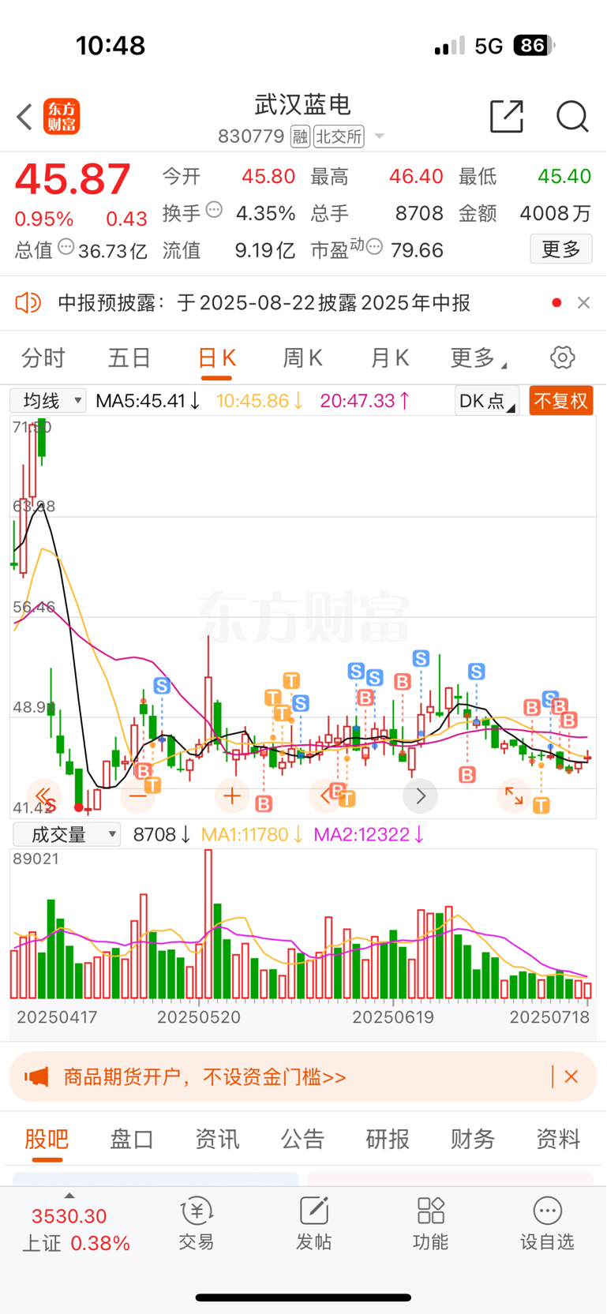The height and width of the screenshot is (1314, 607).
Task: Switch to 资讯 tab
Action: [x=217, y=1139]
